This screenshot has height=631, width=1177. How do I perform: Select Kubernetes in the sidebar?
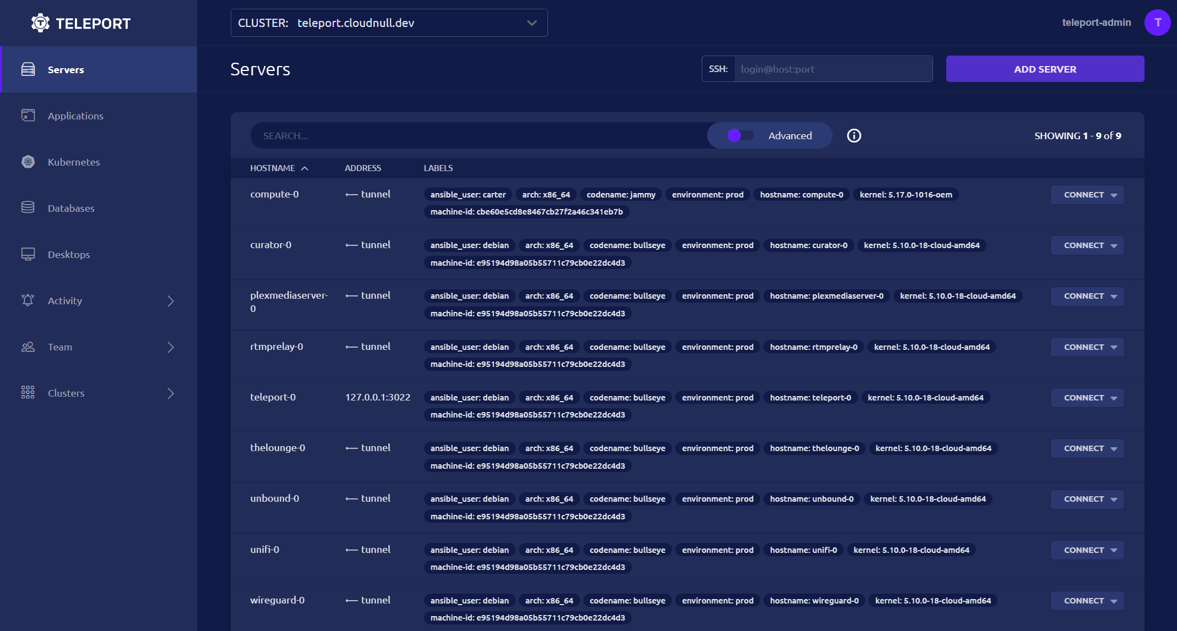(74, 162)
